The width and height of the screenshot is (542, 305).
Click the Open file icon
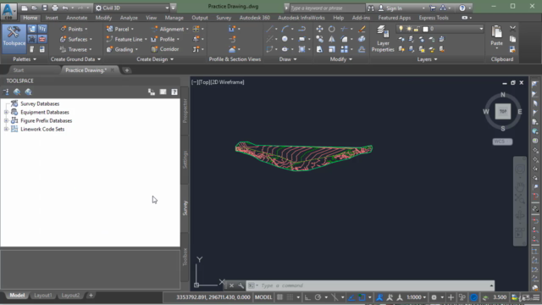coord(34,8)
